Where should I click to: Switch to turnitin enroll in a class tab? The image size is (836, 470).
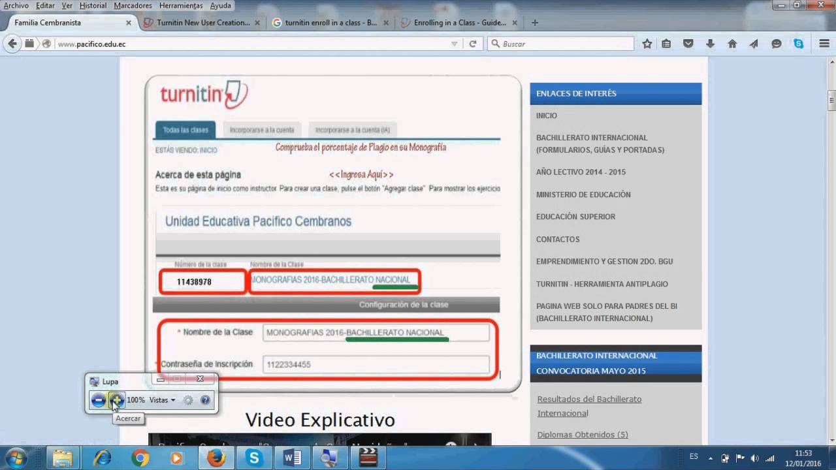330,22
